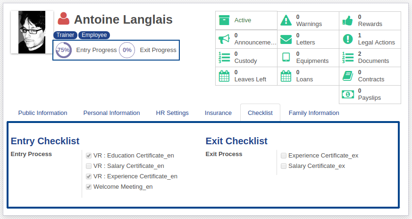Click the Active status button
Screen dimensions: 412x219
click(246, 20)
